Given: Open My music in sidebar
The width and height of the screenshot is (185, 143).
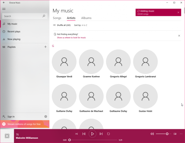Looking at the screenshot, I should coord(25,24).
